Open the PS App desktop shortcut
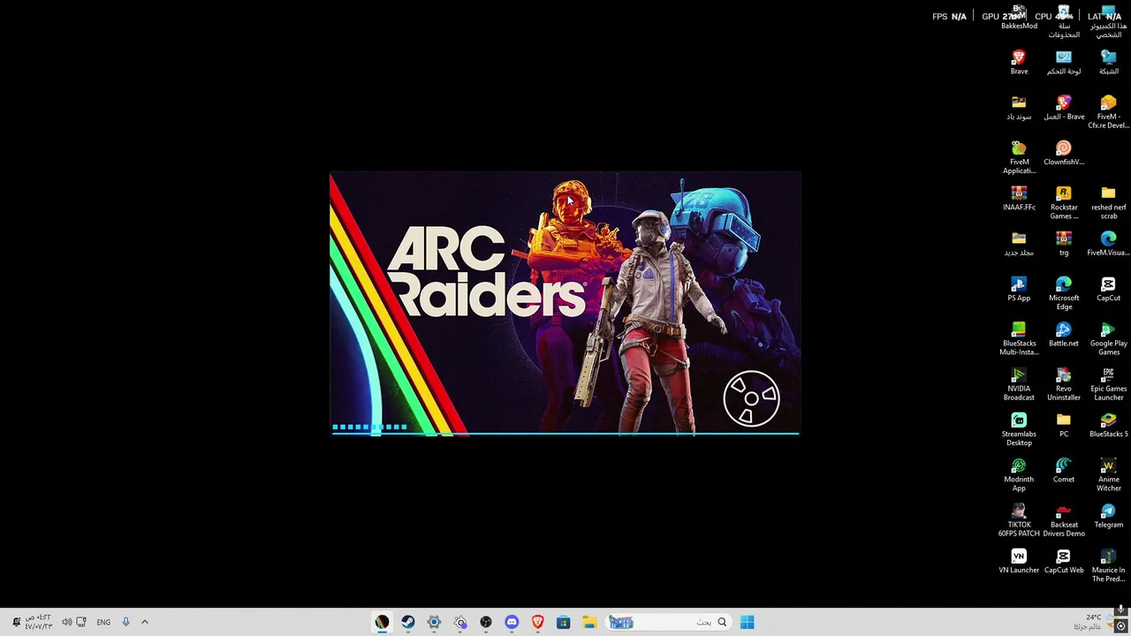 [1019, 289]
